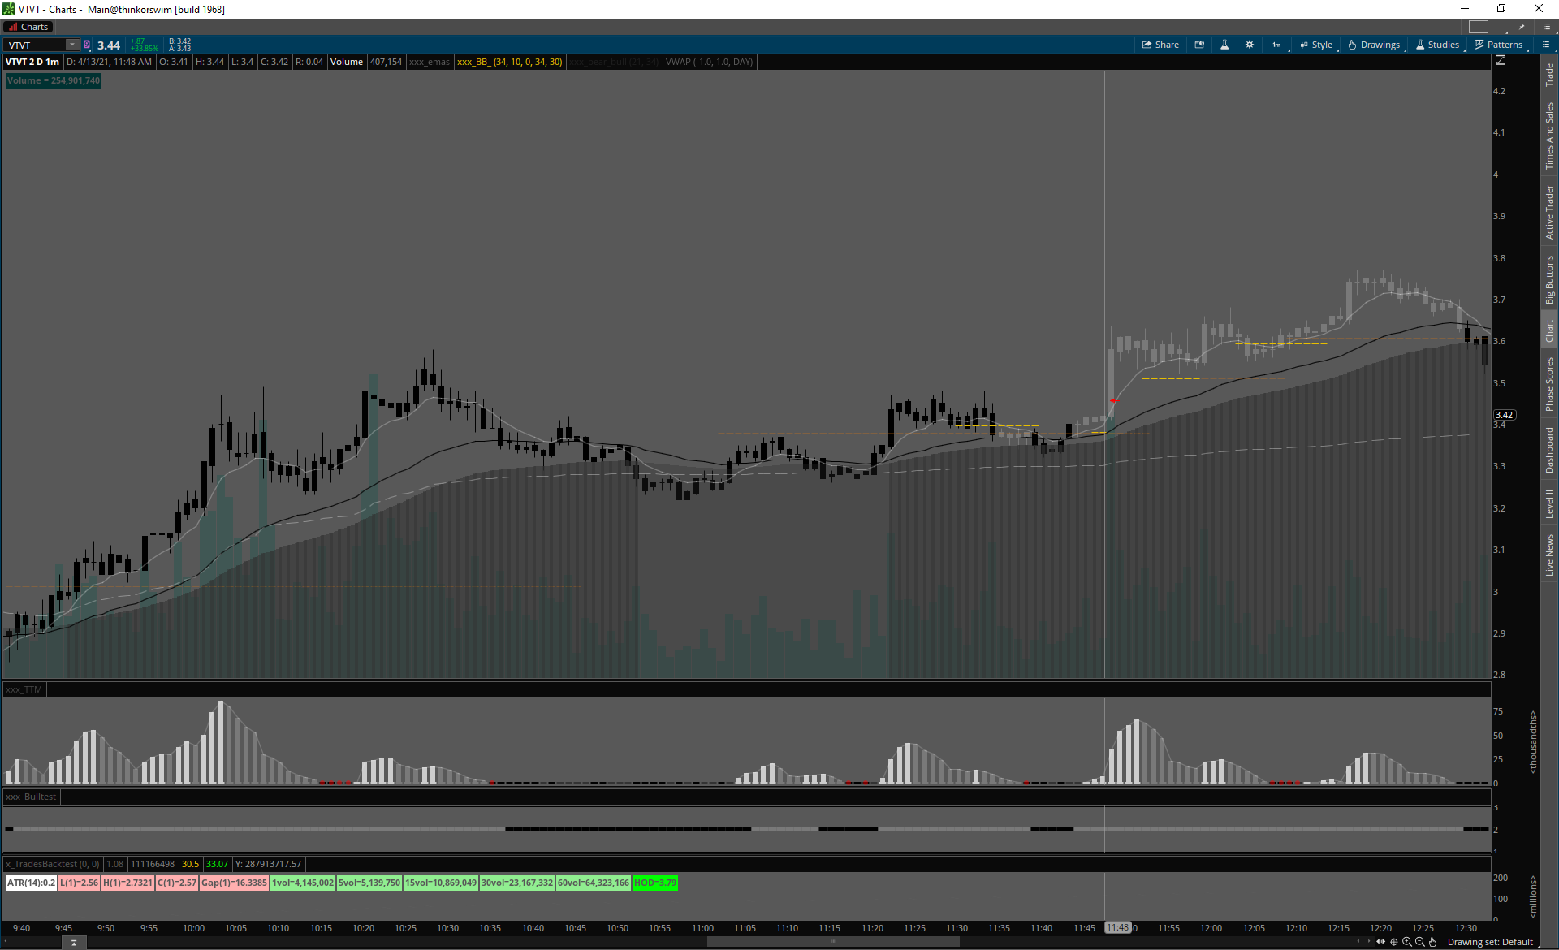Click the expand arrows icon at bottom
The height and width of the screenshot is (950, 1559).
1380,942
